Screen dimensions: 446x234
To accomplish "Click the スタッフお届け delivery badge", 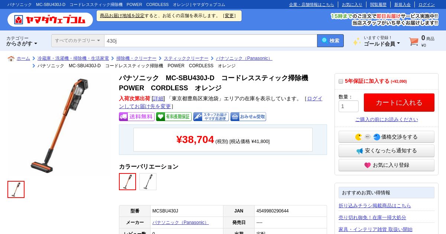I will (211, 117).
